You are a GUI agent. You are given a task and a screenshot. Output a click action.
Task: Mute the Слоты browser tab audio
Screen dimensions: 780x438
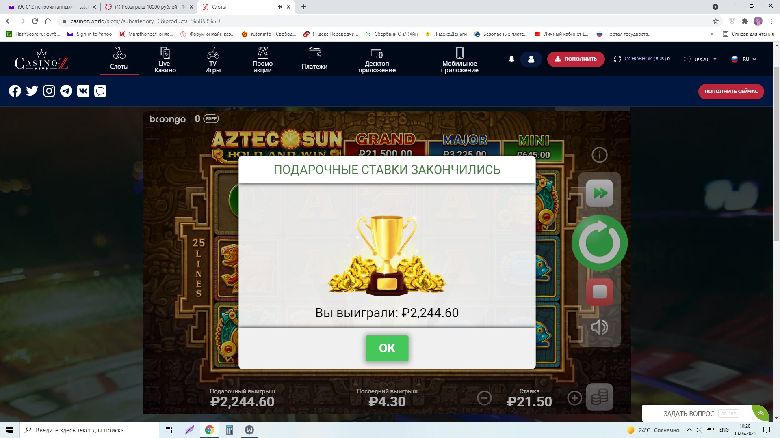[x=279, y=7]
